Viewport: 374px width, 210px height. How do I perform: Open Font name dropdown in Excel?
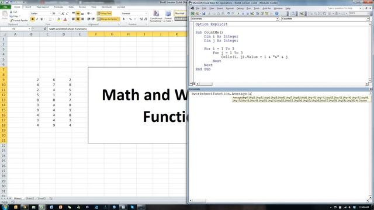pos(50,13)
